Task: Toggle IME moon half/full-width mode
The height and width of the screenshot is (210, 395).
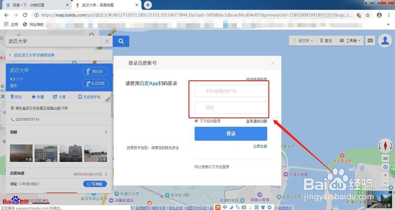Action: click(x=231, y=207)
